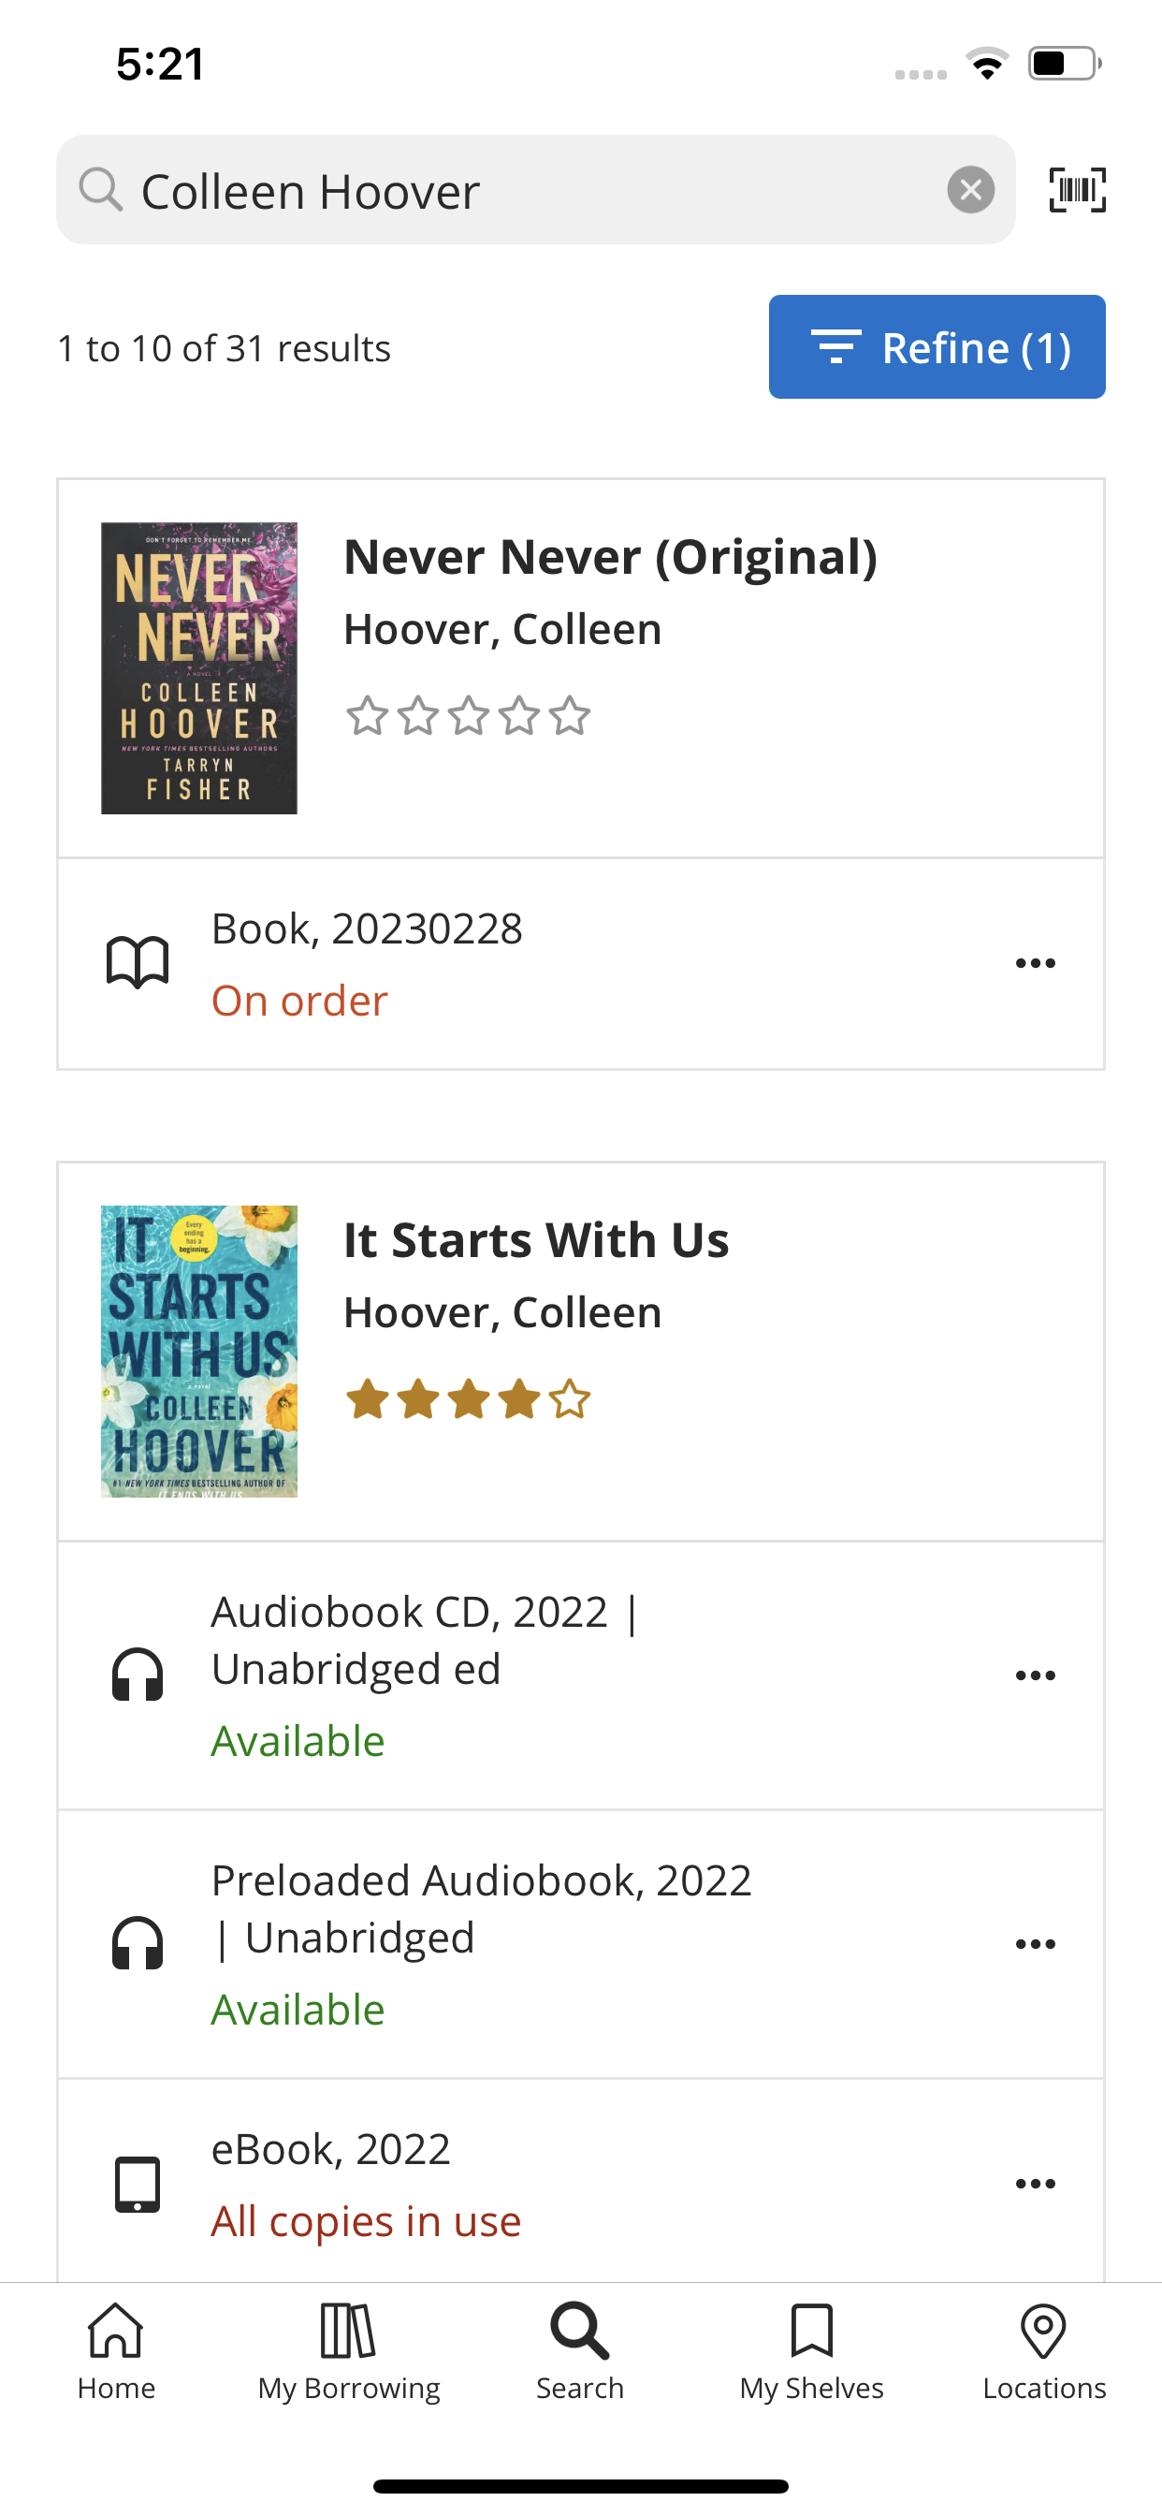Image resolution: width=1162 pixels, height=2516 pixels.
Task: Tap the tablet icon for eBook
Action: (138, 2184)
